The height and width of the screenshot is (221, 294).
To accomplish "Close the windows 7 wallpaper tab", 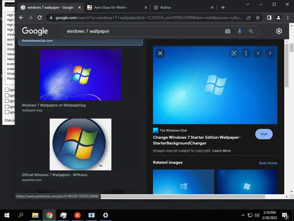I will (80, 7).
